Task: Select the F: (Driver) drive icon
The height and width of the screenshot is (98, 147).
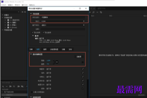Action: [8, 27]
